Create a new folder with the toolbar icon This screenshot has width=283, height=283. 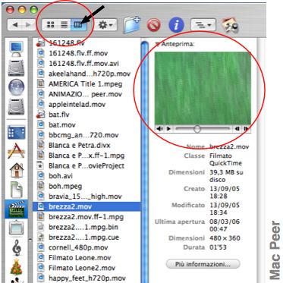pyautogui.click(x=131, y=25)
